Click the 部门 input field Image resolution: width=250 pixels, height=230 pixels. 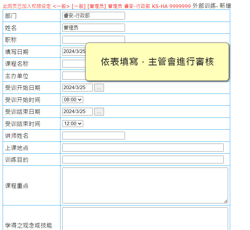coord(93,16)
